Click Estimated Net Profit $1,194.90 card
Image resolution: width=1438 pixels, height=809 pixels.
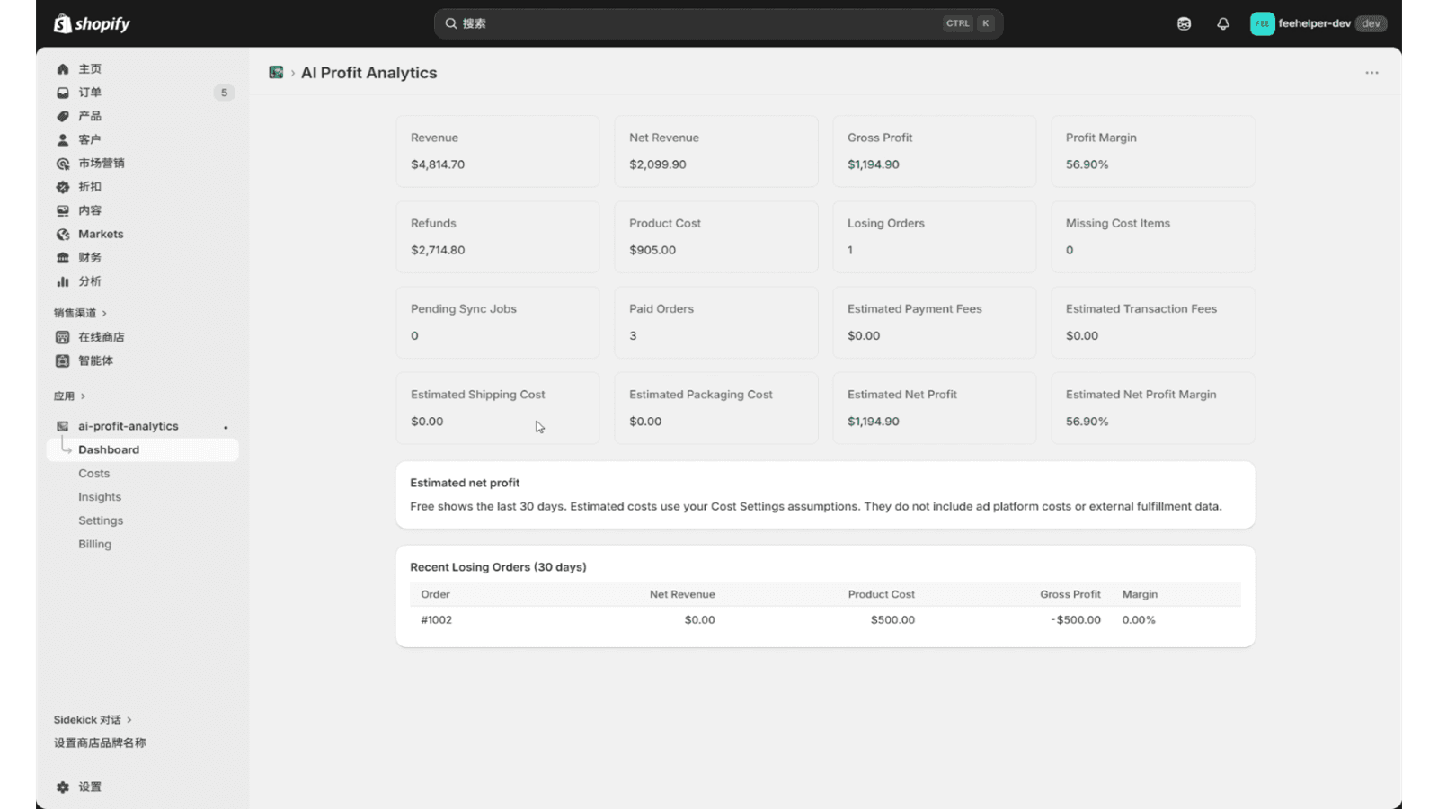point(934,408)
